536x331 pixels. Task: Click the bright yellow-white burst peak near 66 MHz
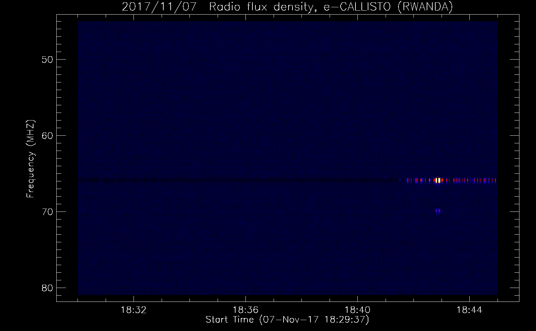438,180
